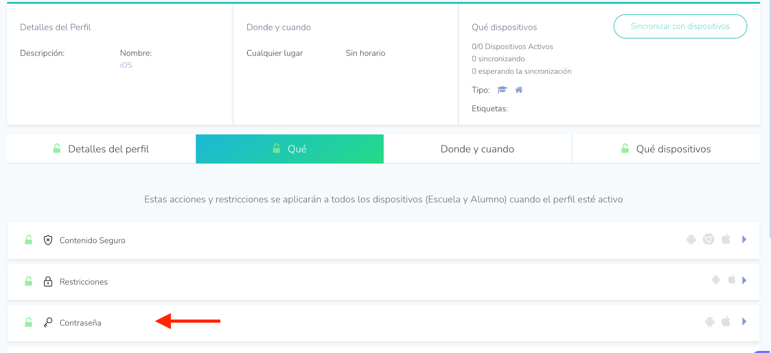Click the Apple icon in Contraseña row
771x353 pixels.
pyautogui.click(x=726, y=322)
